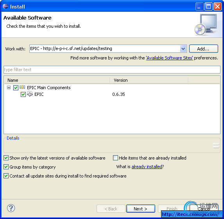Click the Add... button

(x=204, y=49)
